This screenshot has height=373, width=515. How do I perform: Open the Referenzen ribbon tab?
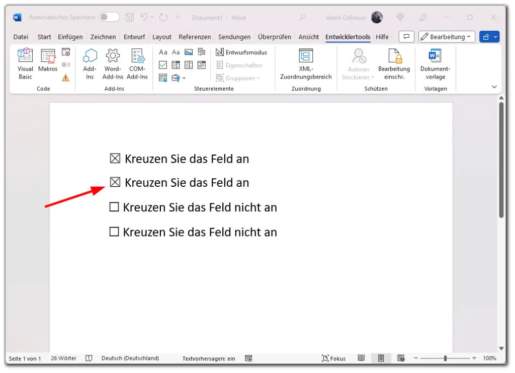click(195, 36)
